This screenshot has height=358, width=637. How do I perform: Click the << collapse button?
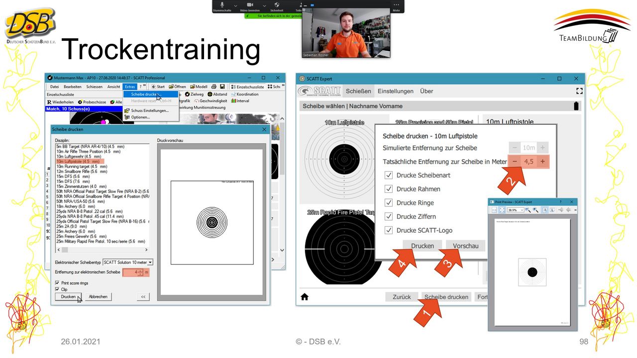[x=143, y=297]
